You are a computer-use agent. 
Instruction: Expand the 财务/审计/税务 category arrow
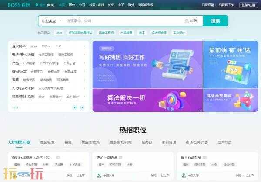coord(84,97)
